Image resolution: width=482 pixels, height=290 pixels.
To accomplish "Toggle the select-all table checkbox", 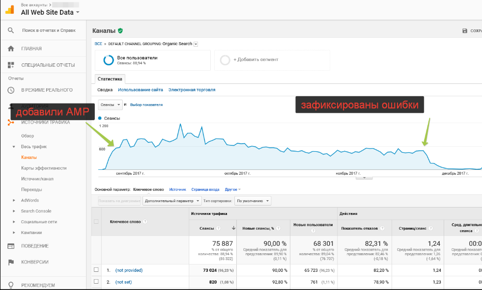I will tap(96, 222).
